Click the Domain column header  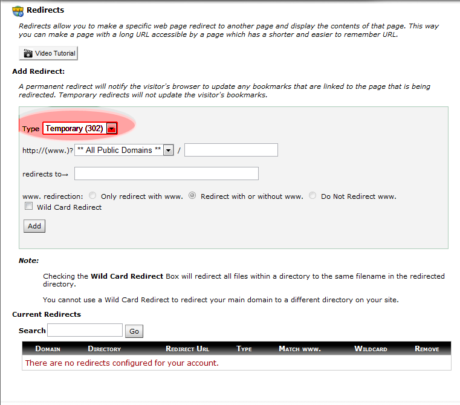48,349
